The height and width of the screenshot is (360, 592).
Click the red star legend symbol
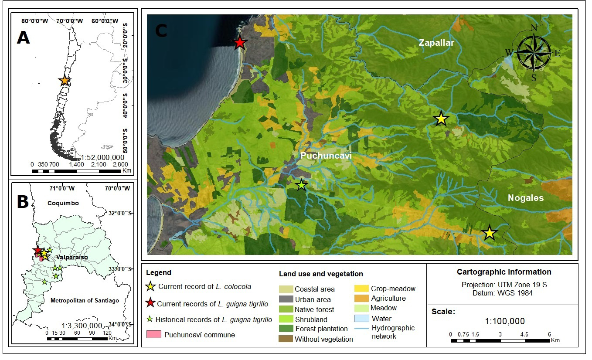click(150, 303)
